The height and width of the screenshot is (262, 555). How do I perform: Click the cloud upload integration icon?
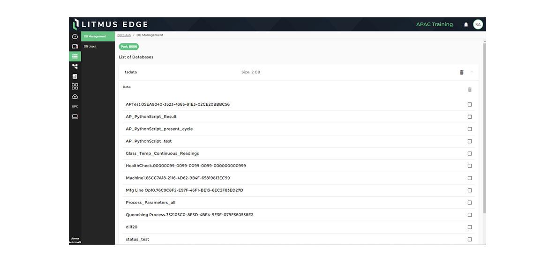[x=75, y=96]
